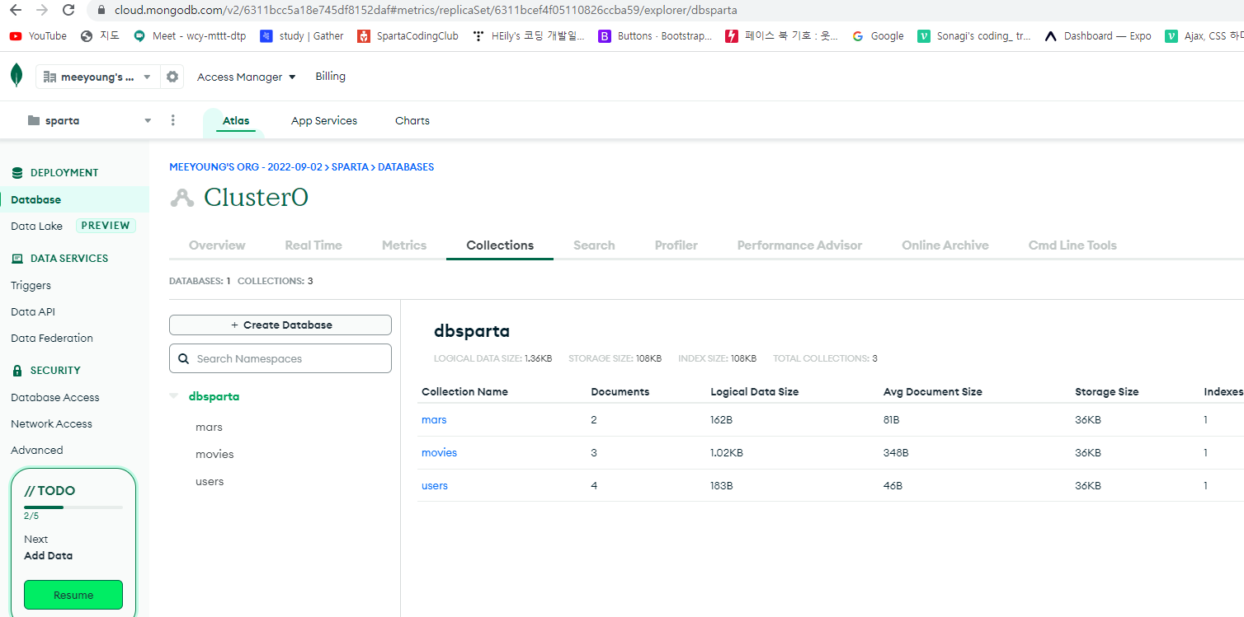Screen dimensions: 1244x617
Task: Open SpartaCodingClub bookmark
Action: coord(408,36)
